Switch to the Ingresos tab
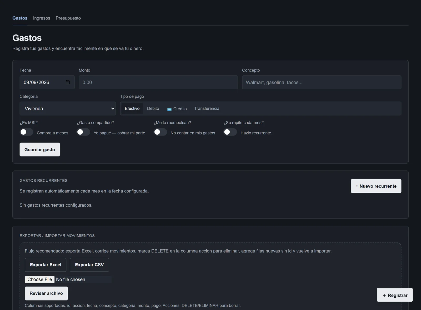 point(42,18)
